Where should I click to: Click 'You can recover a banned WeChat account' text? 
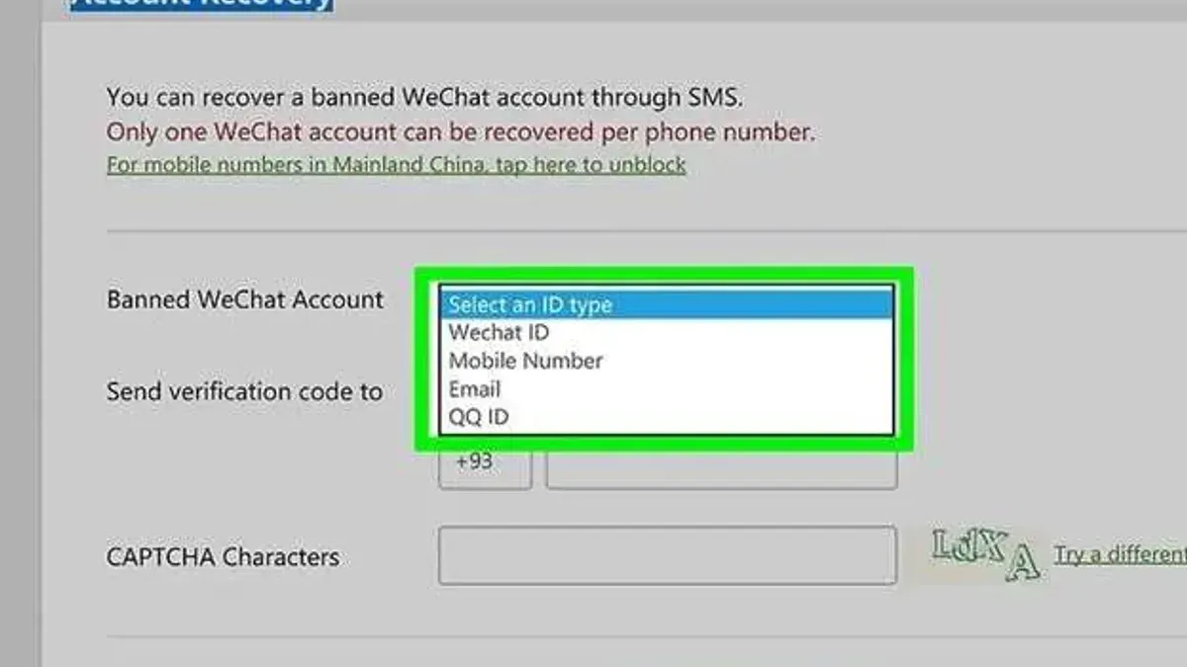(424, 98)
